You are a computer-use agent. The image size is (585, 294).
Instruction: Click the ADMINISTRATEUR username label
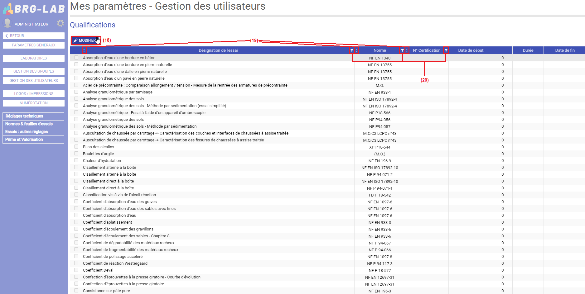coord(31,24)
